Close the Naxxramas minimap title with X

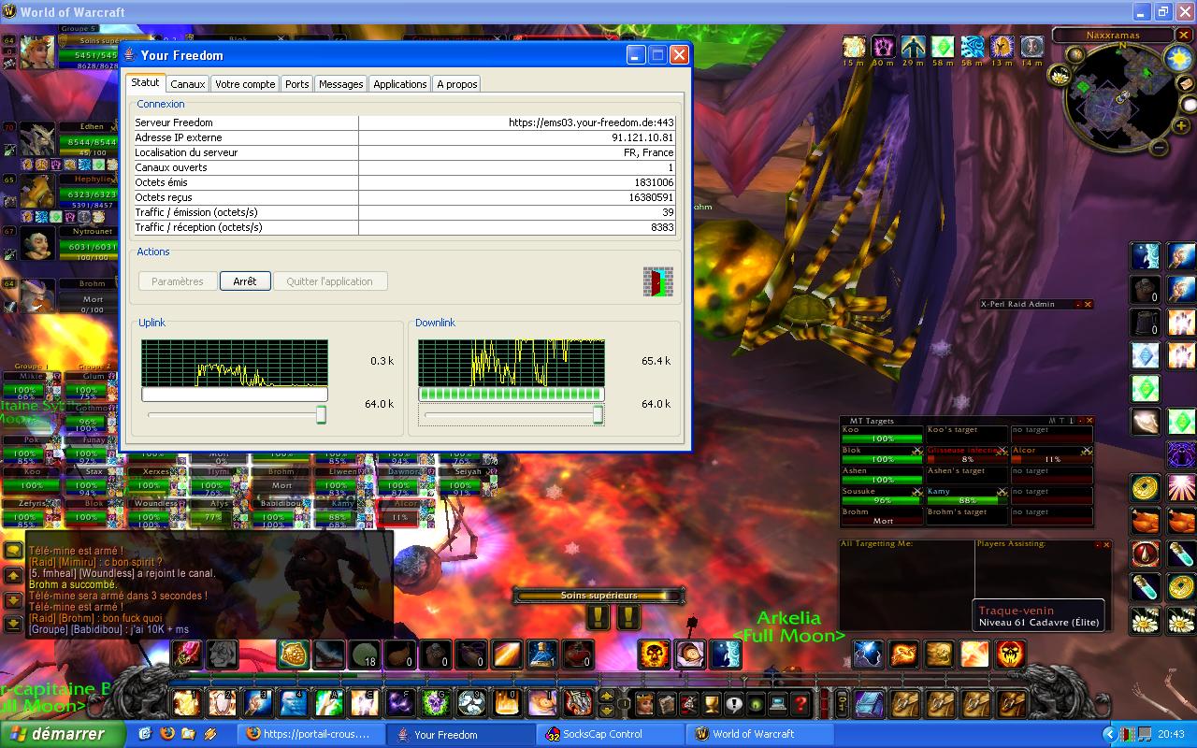(1184, 35)
